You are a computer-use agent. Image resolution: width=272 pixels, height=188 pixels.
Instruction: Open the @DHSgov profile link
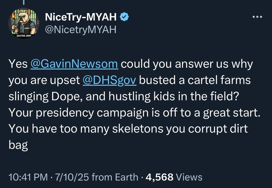point(110,80)
